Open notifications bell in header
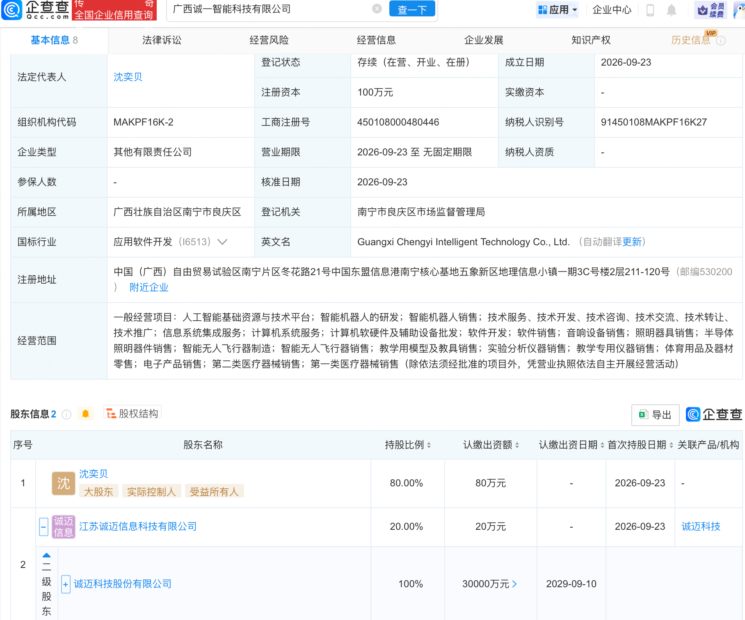This screenshot has width=745, height=620. point(671,10)
